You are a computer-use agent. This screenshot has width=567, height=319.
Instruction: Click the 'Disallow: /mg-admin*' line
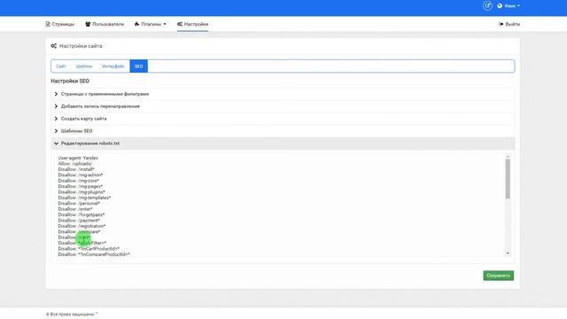81,175
